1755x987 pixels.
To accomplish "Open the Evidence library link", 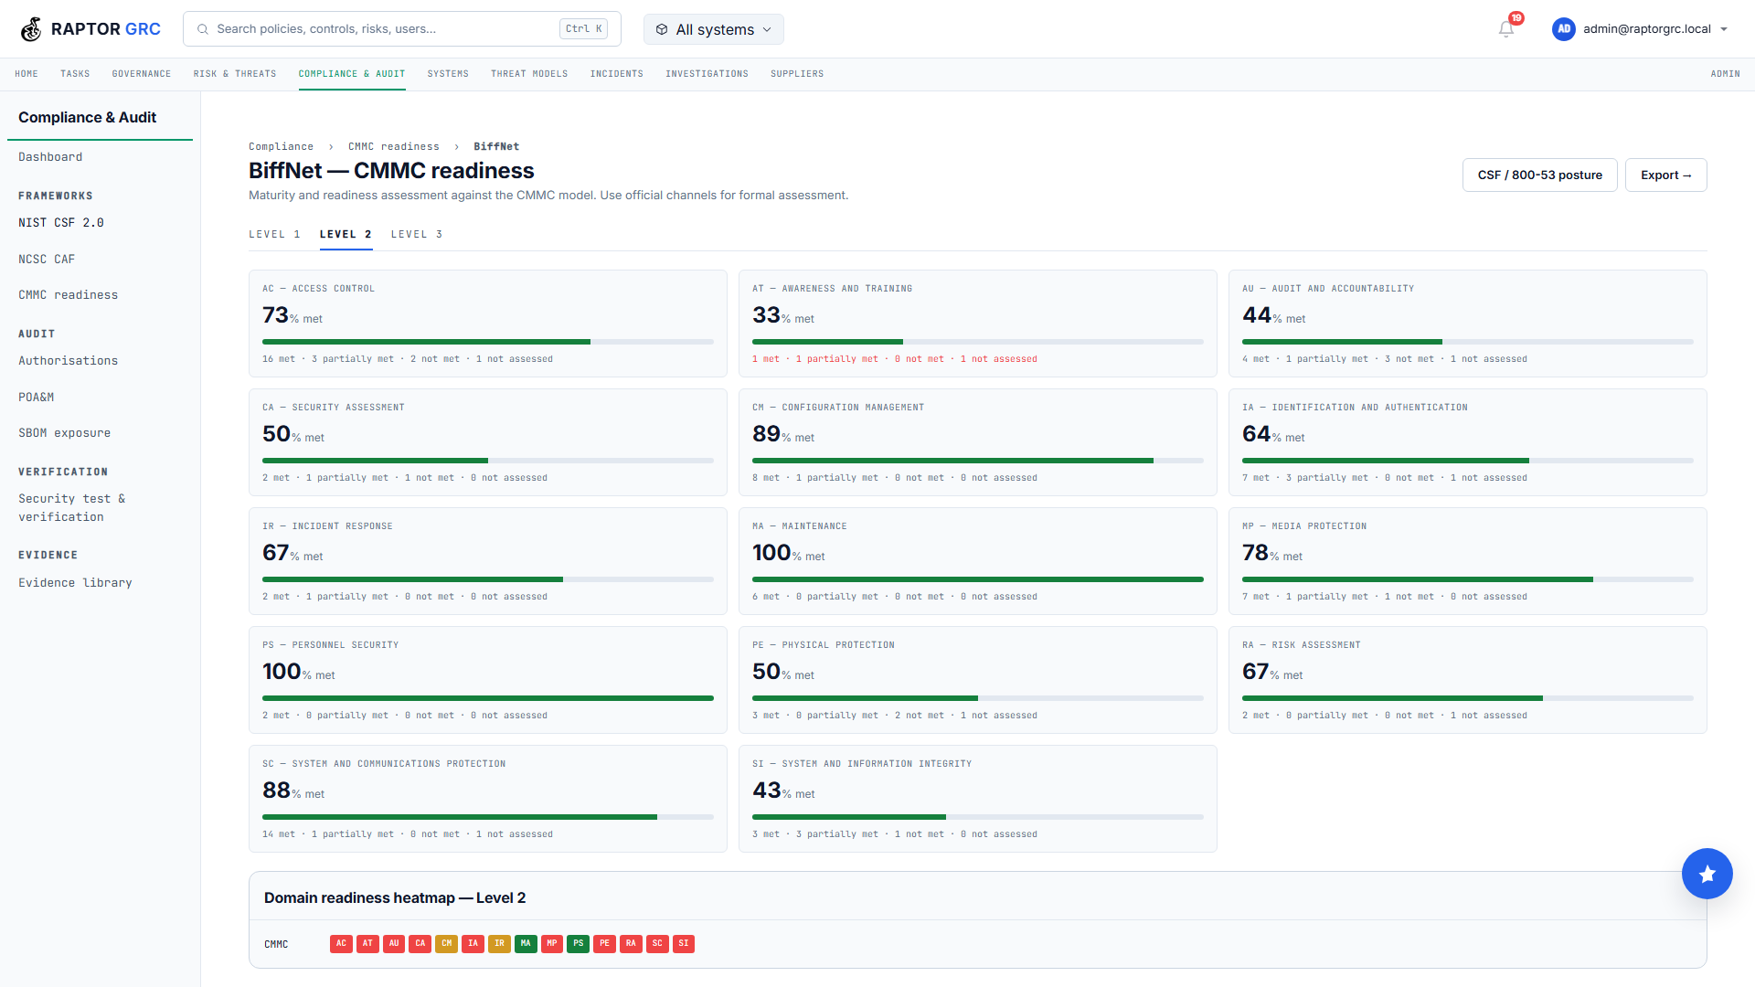I will tap(75, 583).
